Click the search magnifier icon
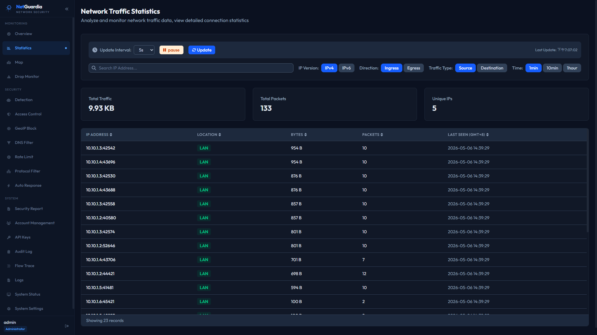 coord(94,68)
